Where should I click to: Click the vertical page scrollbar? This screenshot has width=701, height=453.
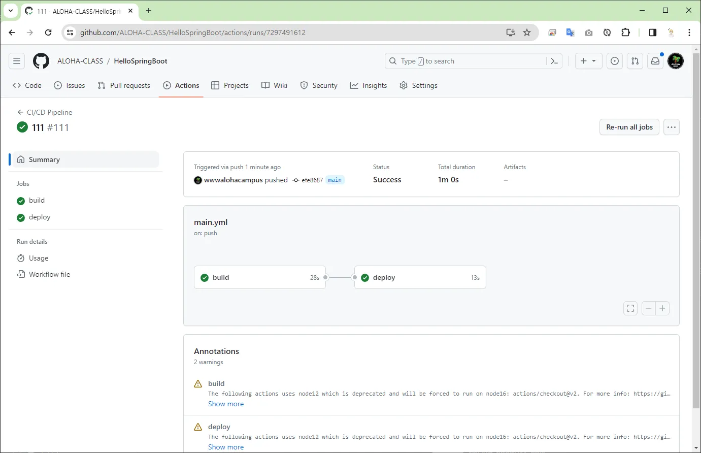(x=696, y=231)
